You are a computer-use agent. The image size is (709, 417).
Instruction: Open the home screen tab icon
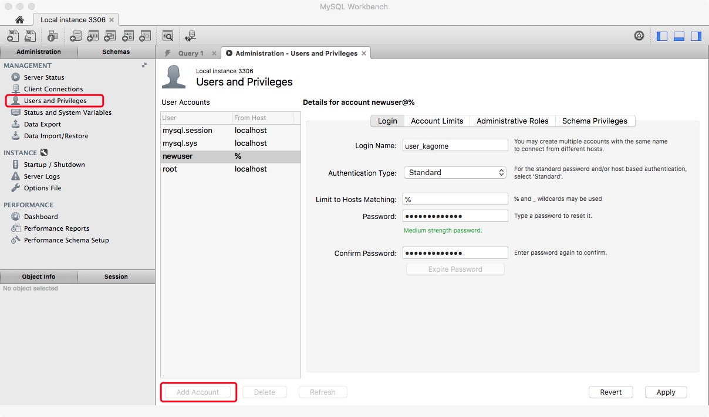19,20
